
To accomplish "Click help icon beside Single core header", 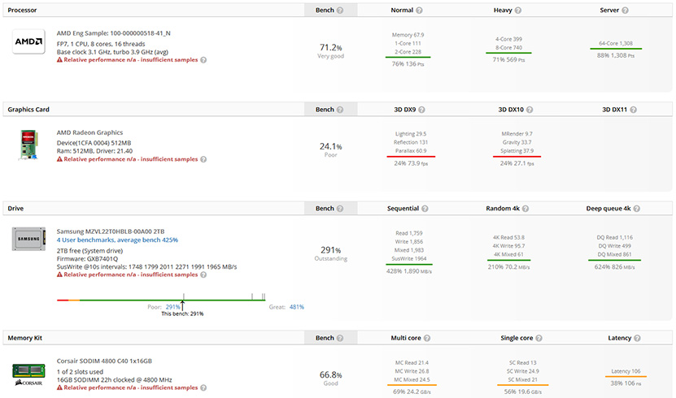I will point(539,338).
